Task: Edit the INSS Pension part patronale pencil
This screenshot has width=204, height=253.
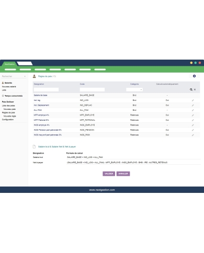Action: point(193,130)
